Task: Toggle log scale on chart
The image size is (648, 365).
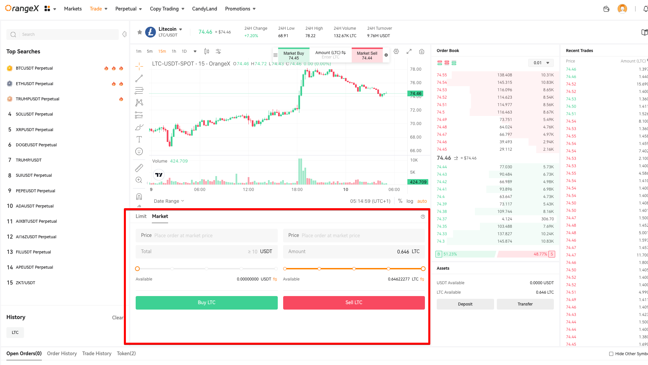Action: [410, 201]
